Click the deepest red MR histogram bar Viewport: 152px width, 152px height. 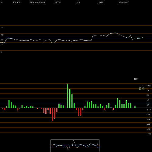click(x=52, y=114)
